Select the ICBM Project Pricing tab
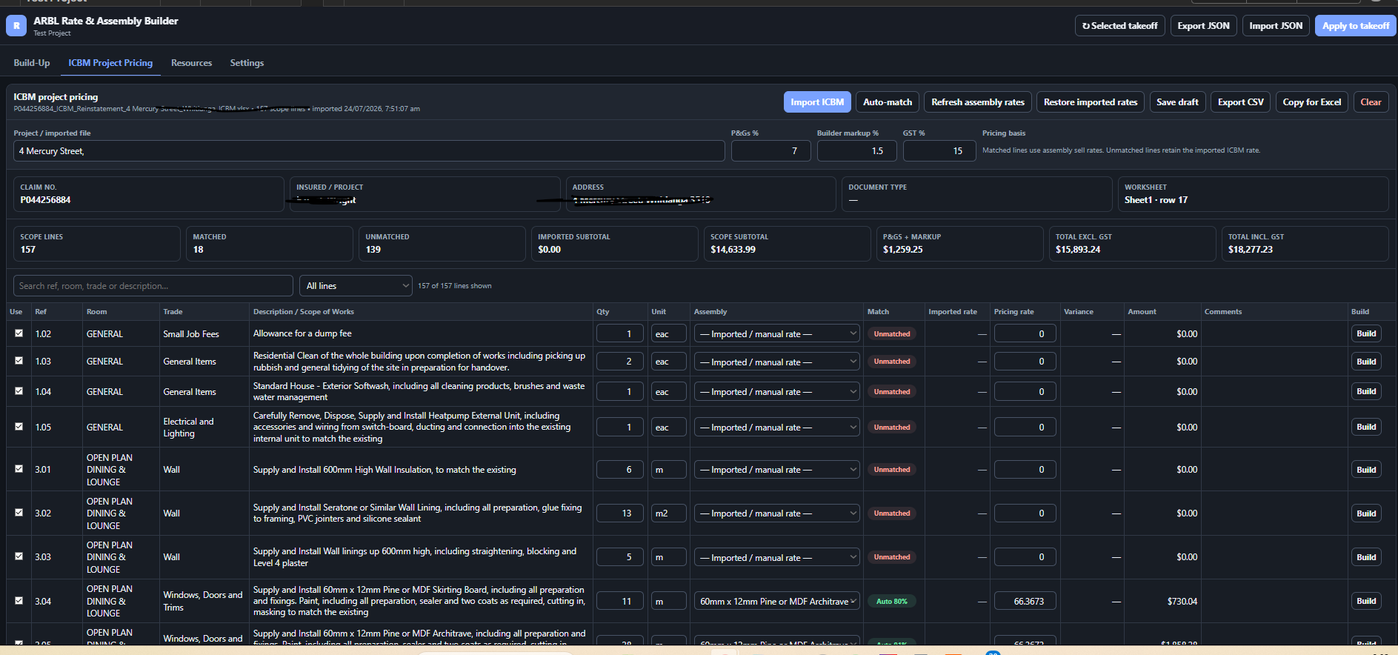 [x=110, y=63]
